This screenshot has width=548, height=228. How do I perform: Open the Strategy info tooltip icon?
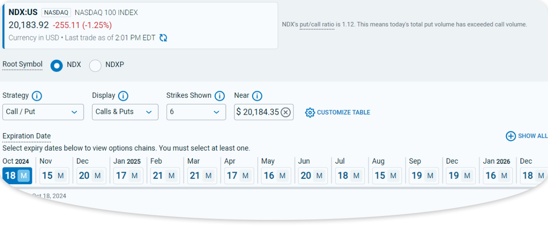[x=37, y=96]
